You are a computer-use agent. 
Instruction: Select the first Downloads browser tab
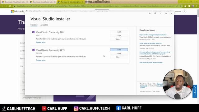click(x=15, y=2)
